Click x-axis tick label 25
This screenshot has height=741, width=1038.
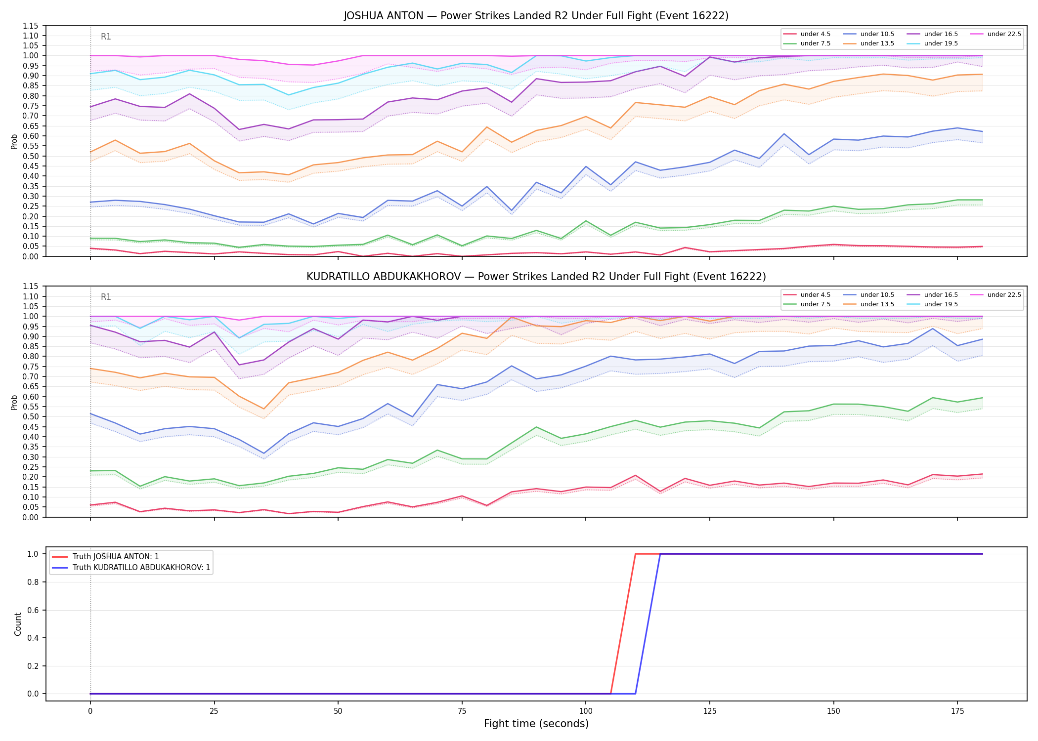click(x=214, y=711)
